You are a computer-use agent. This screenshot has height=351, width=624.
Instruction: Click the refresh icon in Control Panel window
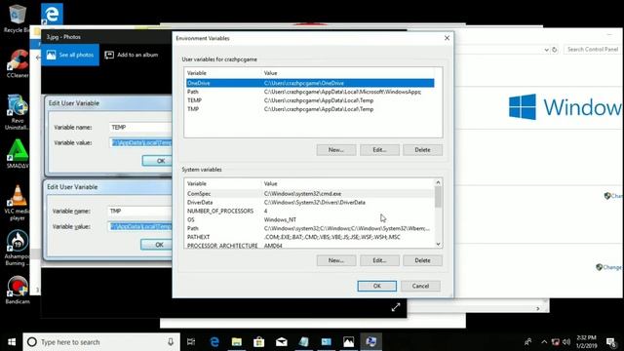pos(555,50)
